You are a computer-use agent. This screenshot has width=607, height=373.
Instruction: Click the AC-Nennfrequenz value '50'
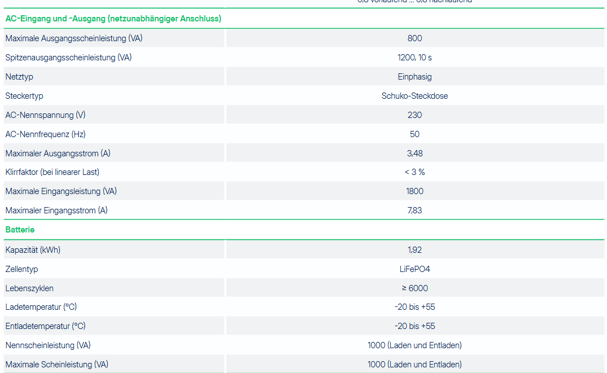pyautogui.click(x=414, y=134)
